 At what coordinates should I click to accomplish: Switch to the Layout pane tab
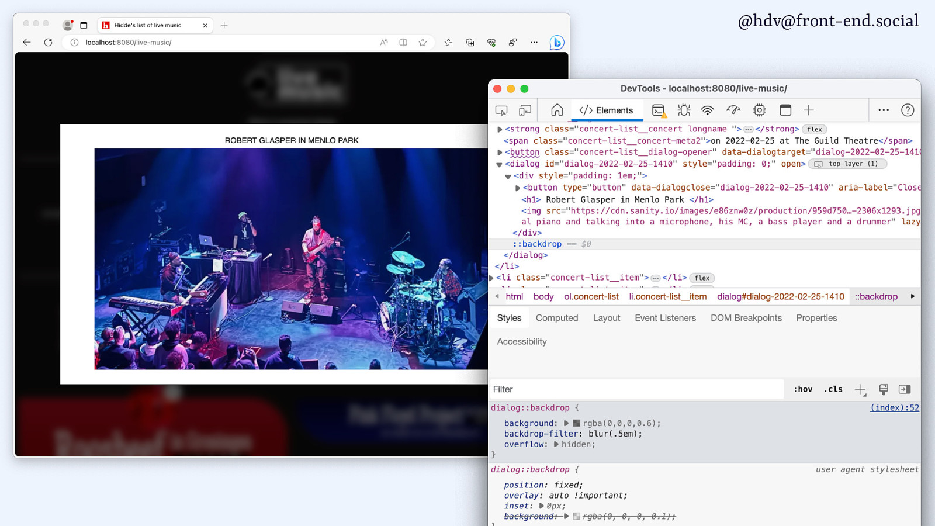pyautogui.click(x=607, y=318)
